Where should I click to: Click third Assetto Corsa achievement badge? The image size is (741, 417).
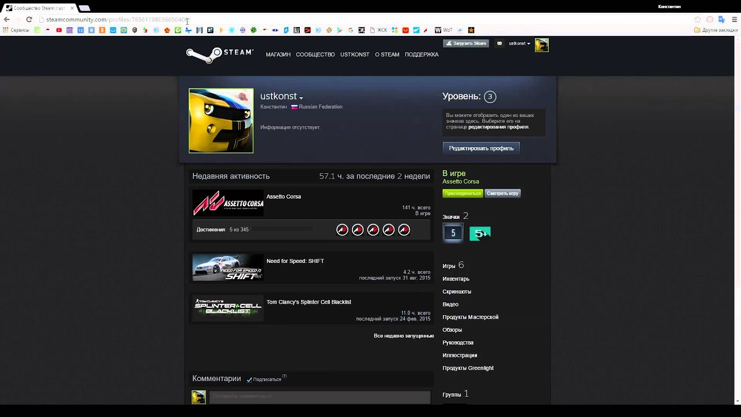373,230
